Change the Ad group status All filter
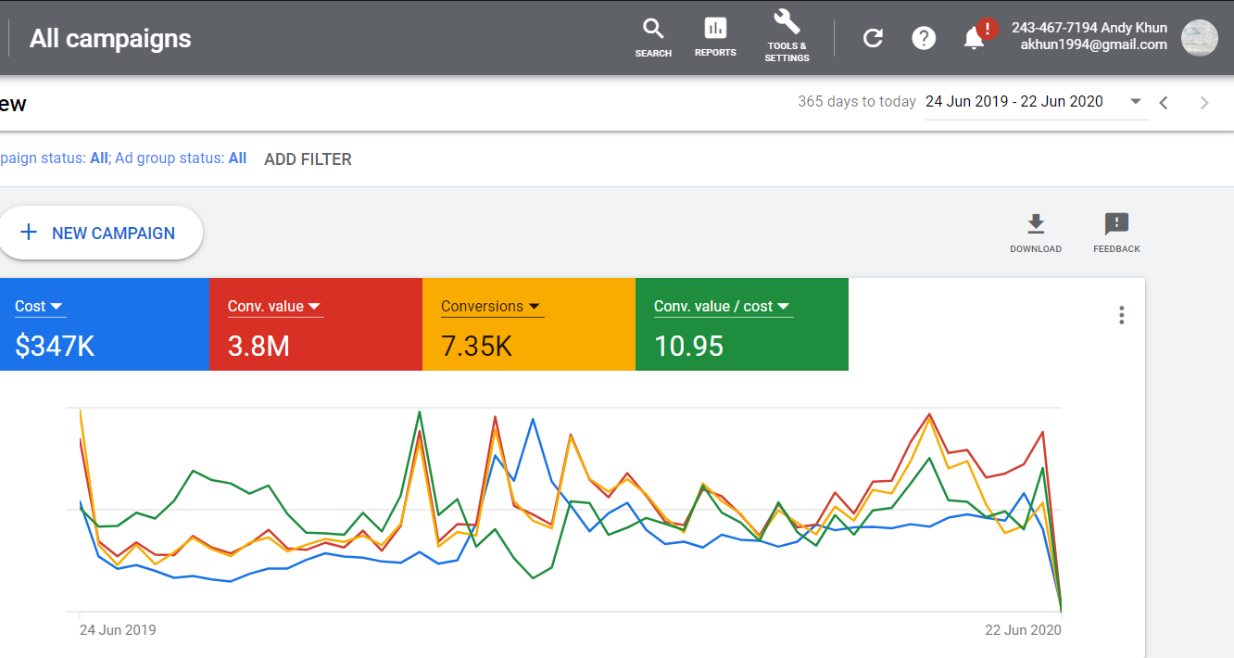This screenshot has height=658, width=1234. point(237,158)
